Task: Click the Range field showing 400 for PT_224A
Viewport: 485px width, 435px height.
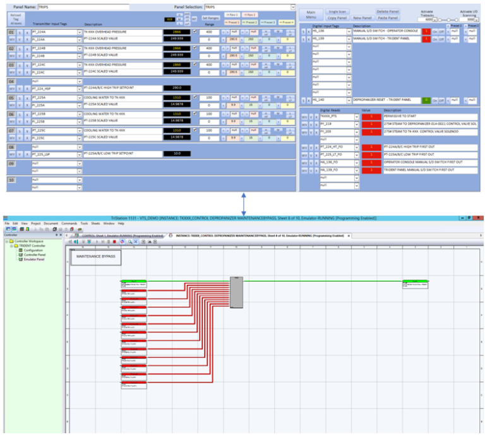Action: pos(209,32)
